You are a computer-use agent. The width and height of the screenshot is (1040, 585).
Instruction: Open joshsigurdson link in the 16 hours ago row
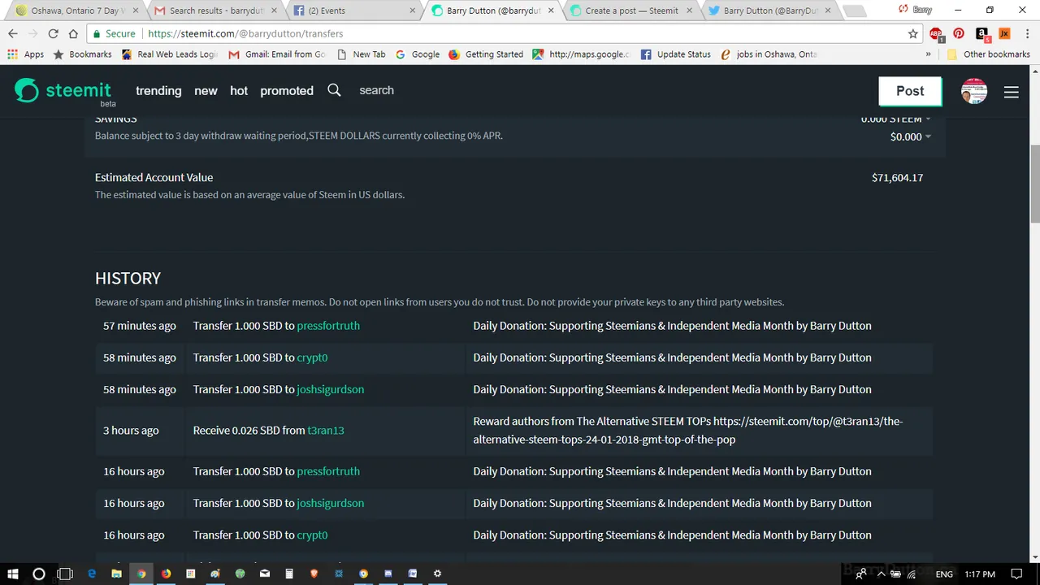[x=330, y=503]
